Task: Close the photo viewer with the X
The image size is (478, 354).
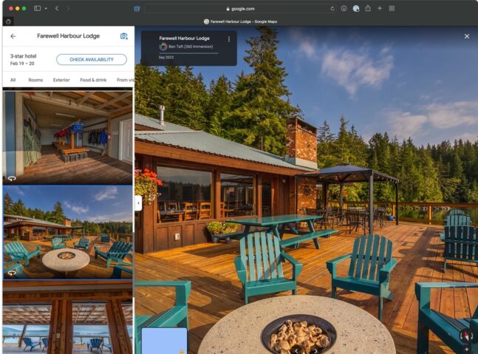Action: coord(467,36)
